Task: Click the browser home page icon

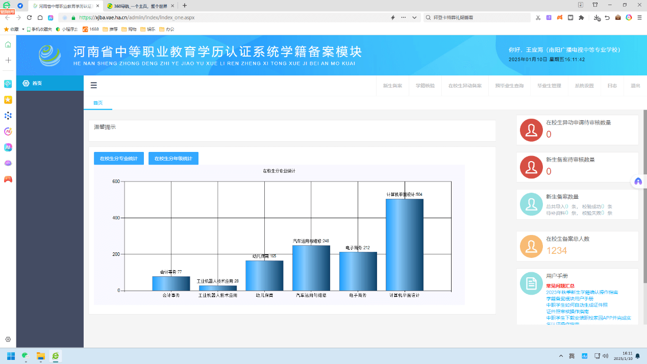Action: [x=40, y=17]
